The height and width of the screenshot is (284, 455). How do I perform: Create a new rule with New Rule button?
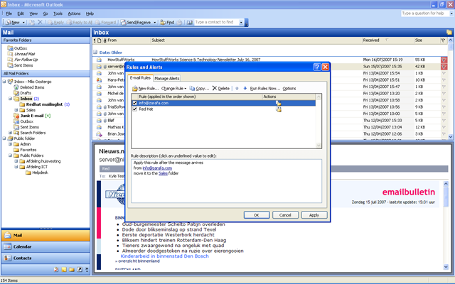(145, 88)
